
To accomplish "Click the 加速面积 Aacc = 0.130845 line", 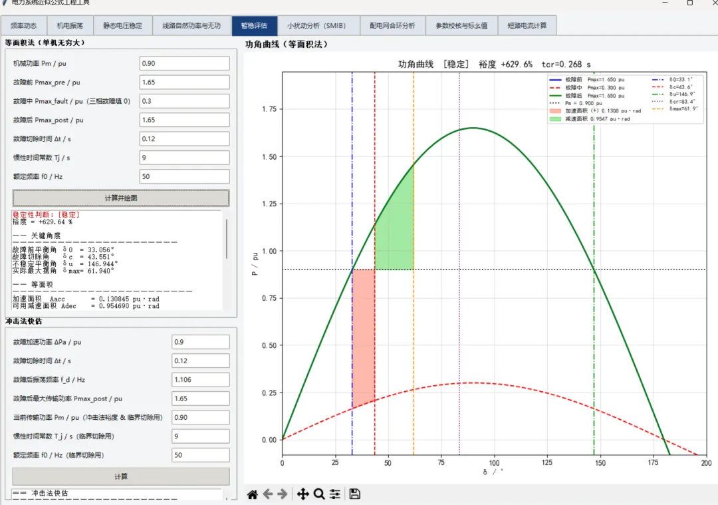I will tap(86, 299).
